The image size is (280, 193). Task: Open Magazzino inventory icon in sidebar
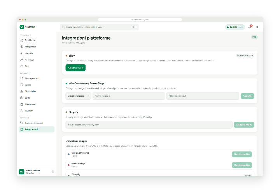tap(22, 47)
